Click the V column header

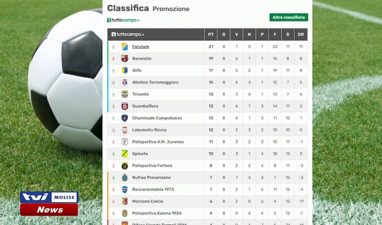pyautogui.click(x=236, y=34)
